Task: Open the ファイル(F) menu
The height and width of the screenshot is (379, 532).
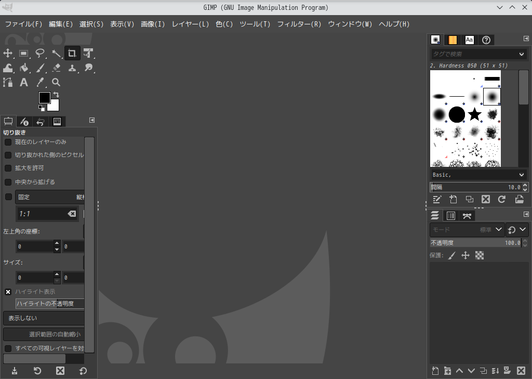Action: tap(23, 24)
